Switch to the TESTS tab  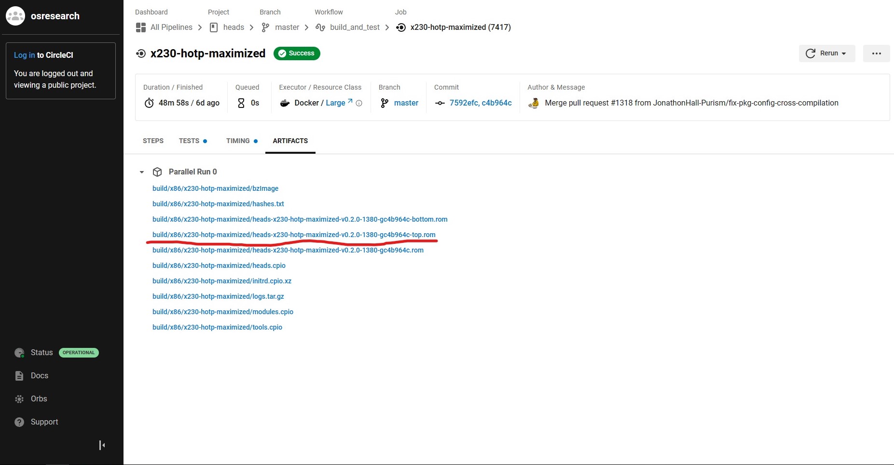click(189, 141)
